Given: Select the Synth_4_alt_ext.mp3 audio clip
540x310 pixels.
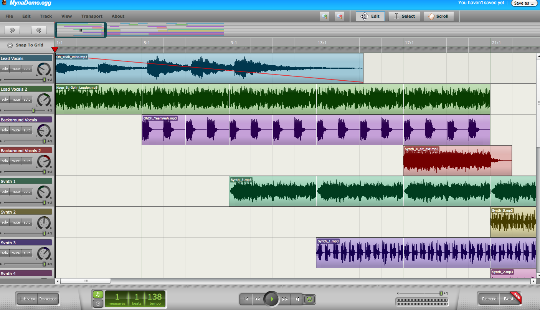Looking at the screenshot, I should tap(457, 160).
